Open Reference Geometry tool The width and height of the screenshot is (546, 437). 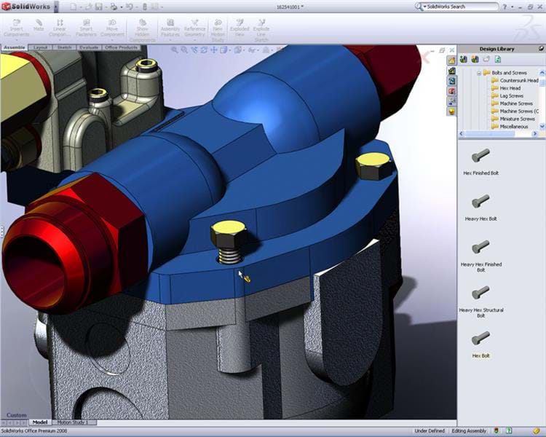[194, 28]
